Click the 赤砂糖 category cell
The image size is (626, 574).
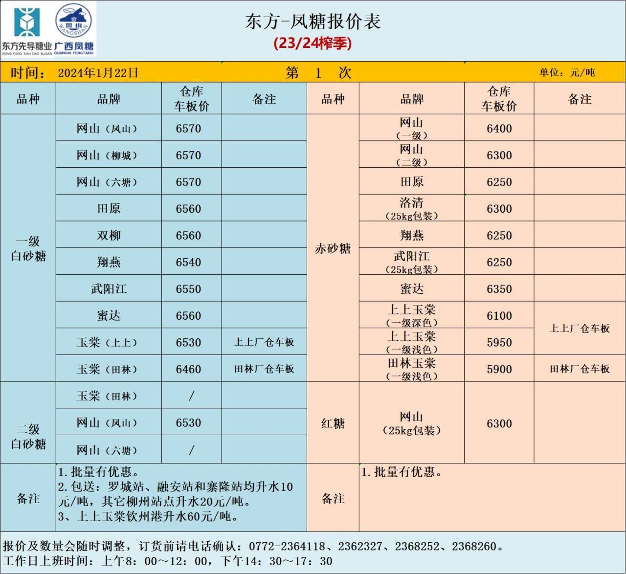(333, 248)
